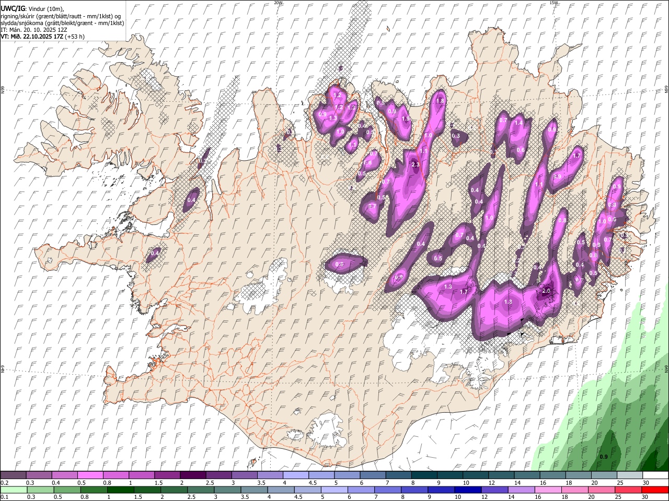Pick light gray upper-scale swatch at 25
This screenshot has height=501, width=669.
630,475
